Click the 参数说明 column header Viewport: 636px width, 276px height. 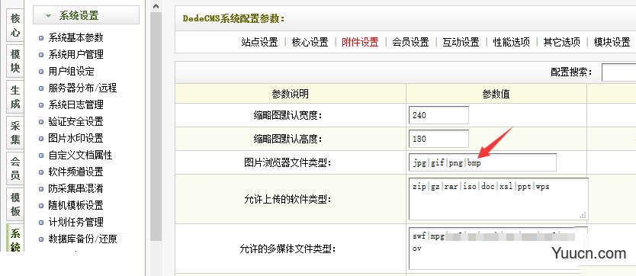(291, 94)
